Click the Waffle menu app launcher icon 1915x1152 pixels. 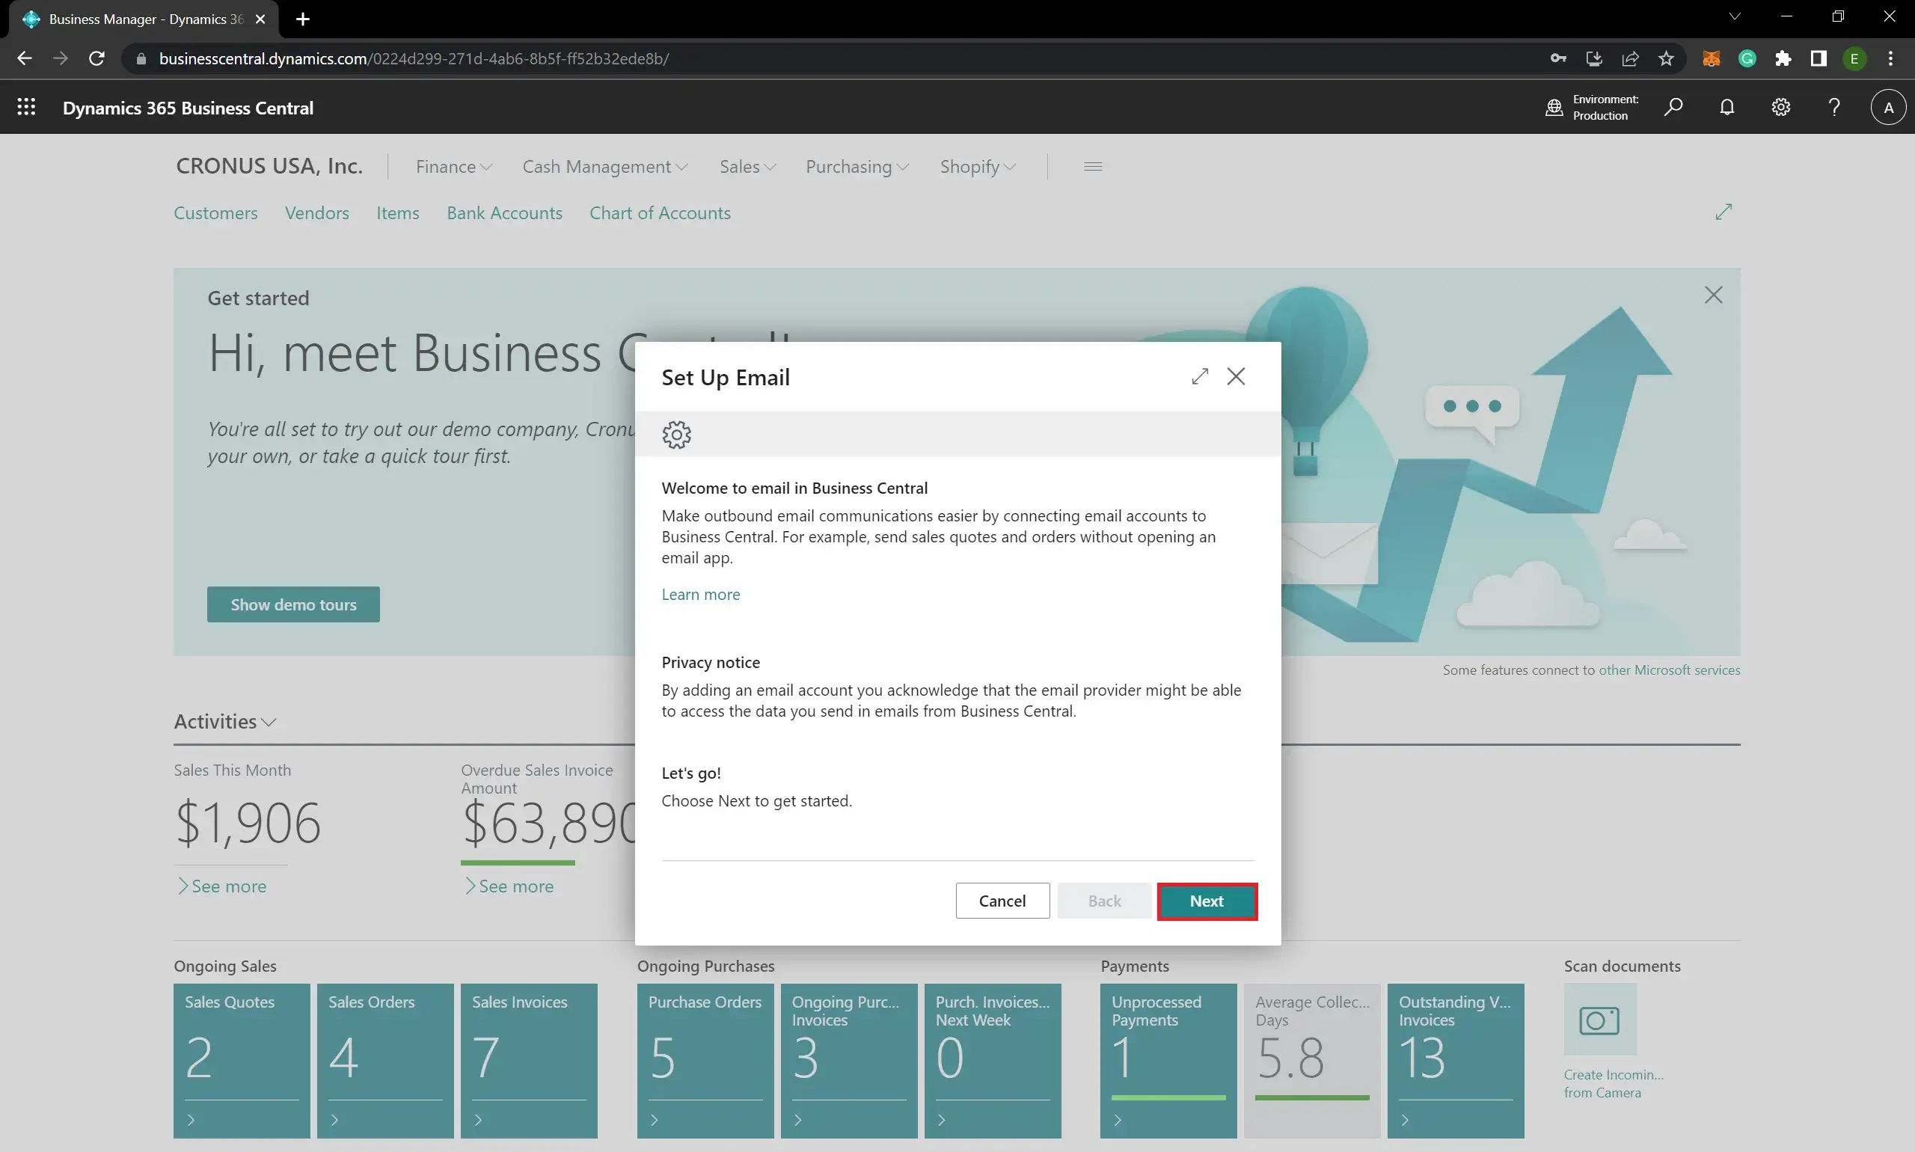click(26, 108)
